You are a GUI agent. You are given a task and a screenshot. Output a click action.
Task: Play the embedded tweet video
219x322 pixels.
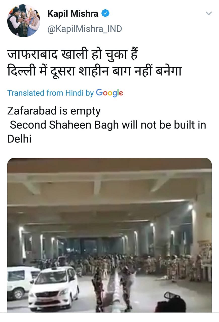click(x=109, y=235)
